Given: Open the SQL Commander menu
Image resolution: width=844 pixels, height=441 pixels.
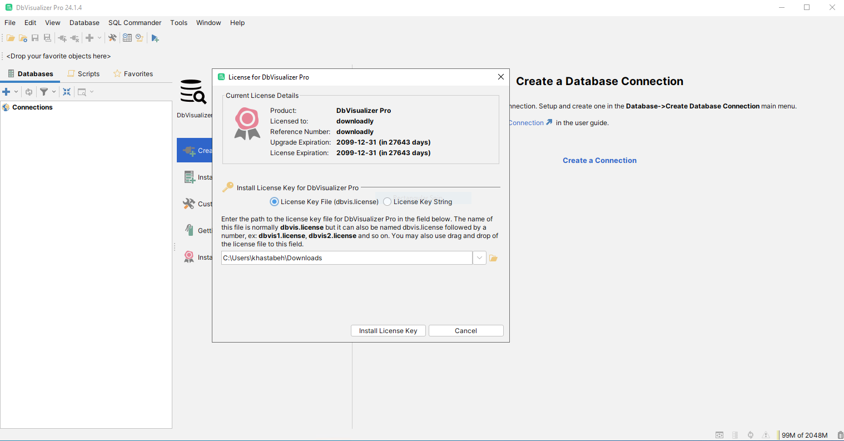Looking at the screenshot, I should pos(135,23).
